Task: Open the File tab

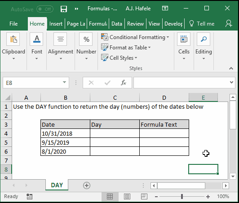Action: tap(13, 24)
